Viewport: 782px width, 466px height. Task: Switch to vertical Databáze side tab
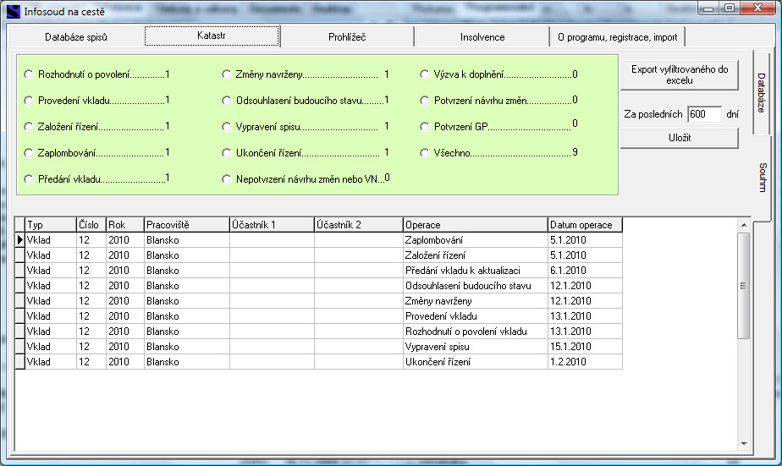761,93
